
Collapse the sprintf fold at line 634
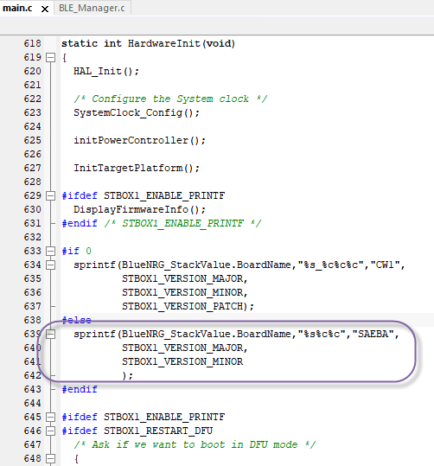point(51,265)
